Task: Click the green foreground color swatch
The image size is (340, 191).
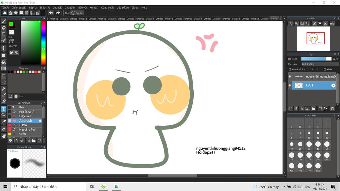Action: [x=11, y=24]
